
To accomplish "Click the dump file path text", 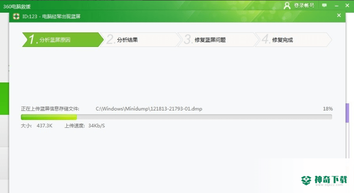I will tap(149, 109).
